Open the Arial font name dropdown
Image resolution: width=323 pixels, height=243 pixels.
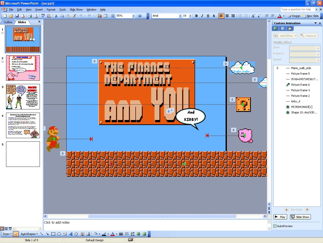[x=180, y=16]
